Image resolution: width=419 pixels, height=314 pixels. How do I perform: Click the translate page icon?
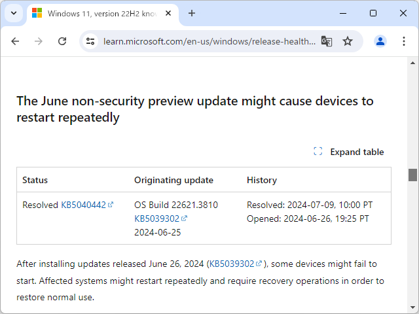[327, 41]
